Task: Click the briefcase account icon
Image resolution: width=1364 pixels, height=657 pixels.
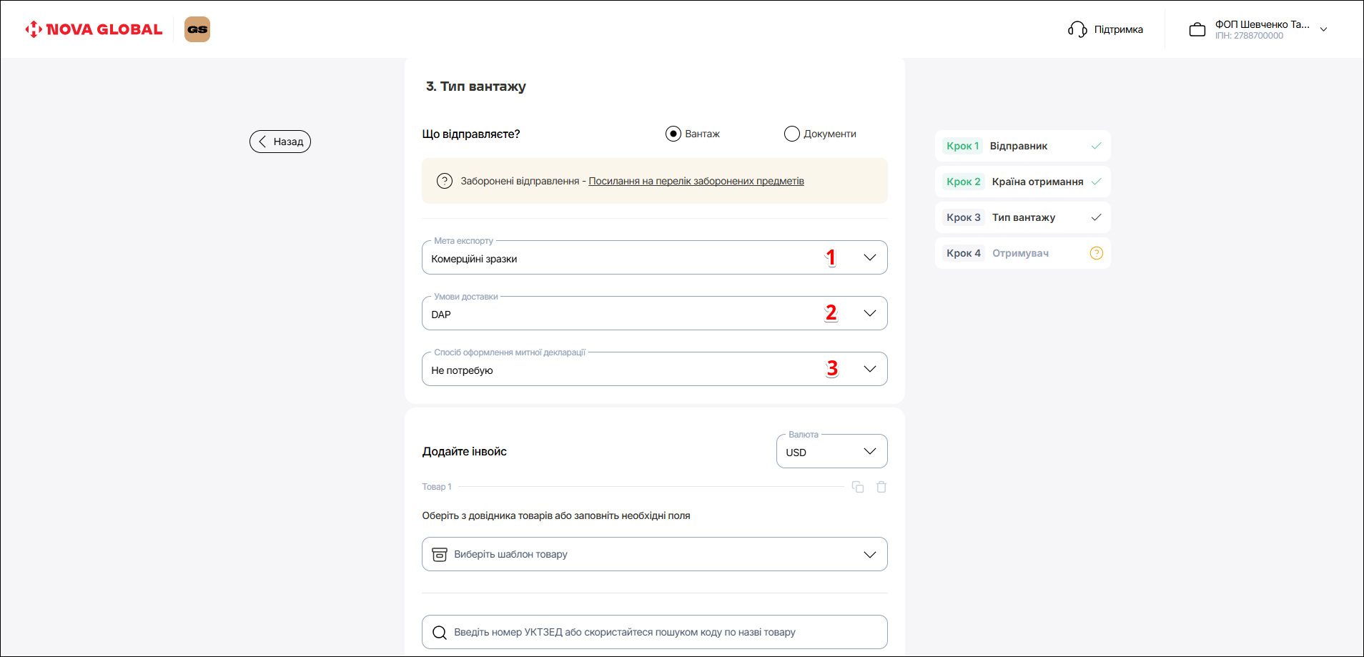Action: pyautogui.click(x=1197, y=30)
